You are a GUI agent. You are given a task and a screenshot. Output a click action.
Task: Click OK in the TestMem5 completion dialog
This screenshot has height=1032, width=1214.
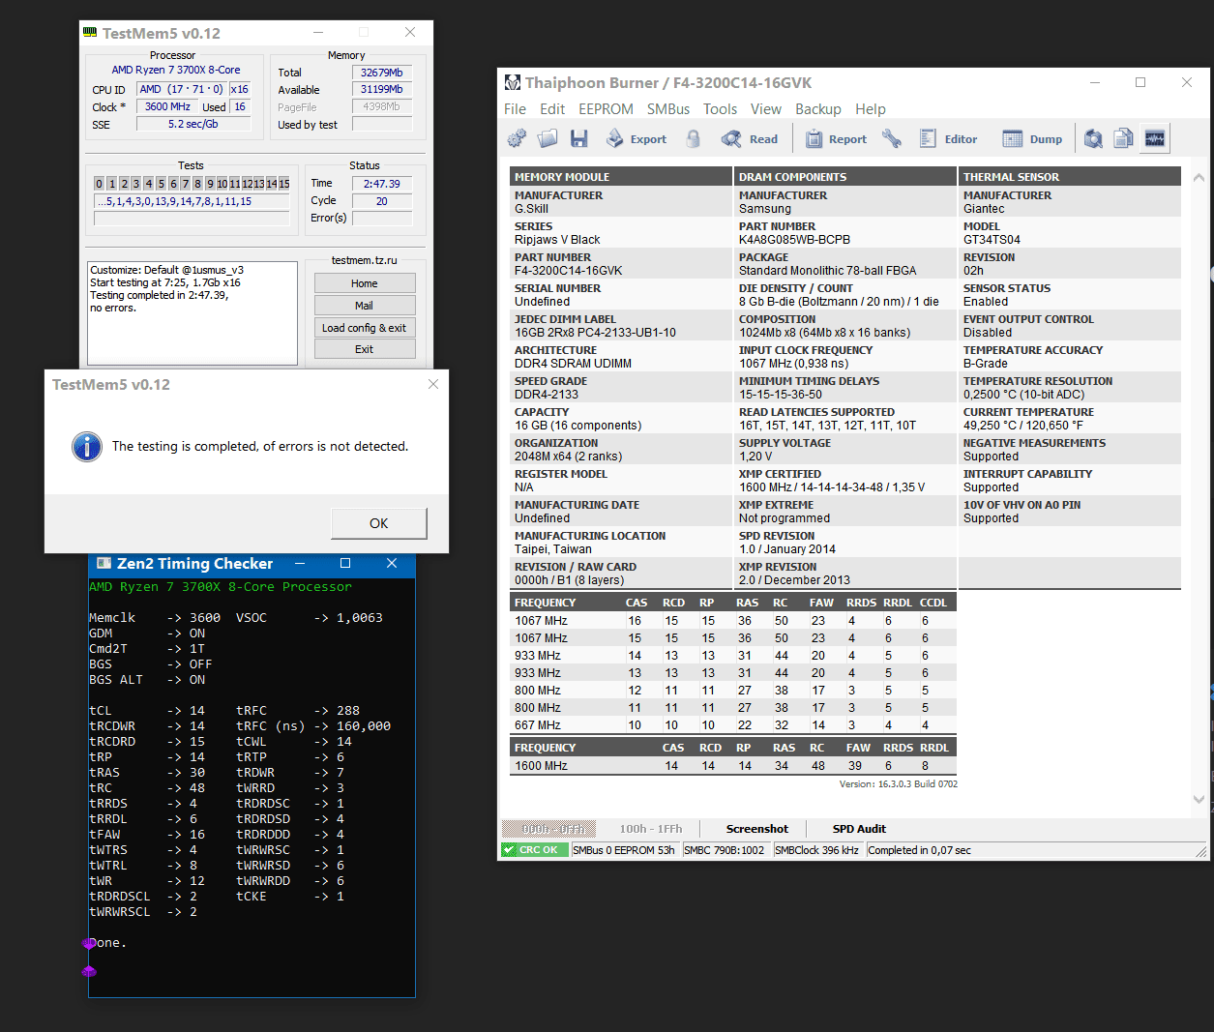378,523
